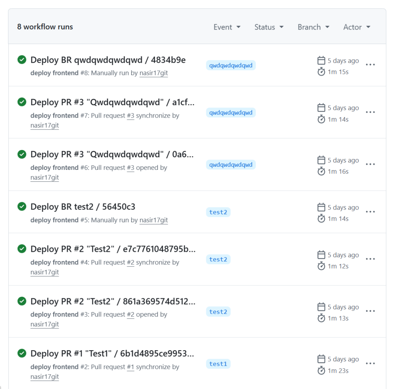The height and width of the screenshot is (389, 394).
Task: Open Deploy PR #2 Test2 e7c7761048795b run
Action: tap(113, 249)
